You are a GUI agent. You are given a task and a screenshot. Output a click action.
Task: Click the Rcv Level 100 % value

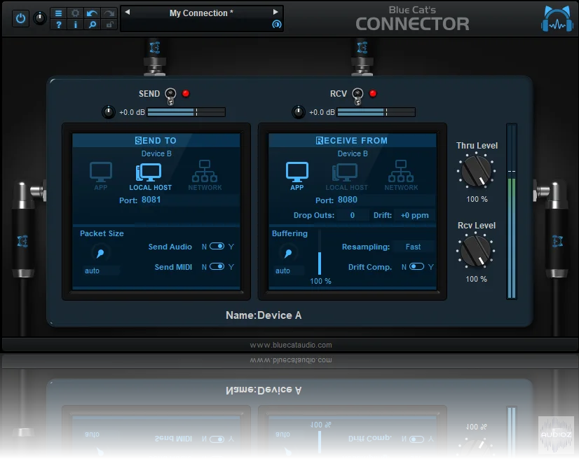[476, 279]
